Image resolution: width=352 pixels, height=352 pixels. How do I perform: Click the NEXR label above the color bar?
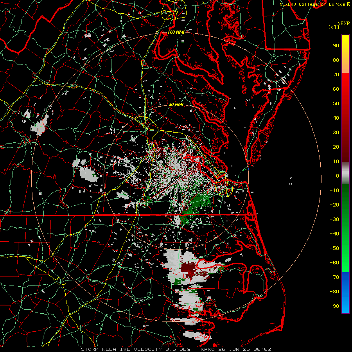[x=344, y=23]
